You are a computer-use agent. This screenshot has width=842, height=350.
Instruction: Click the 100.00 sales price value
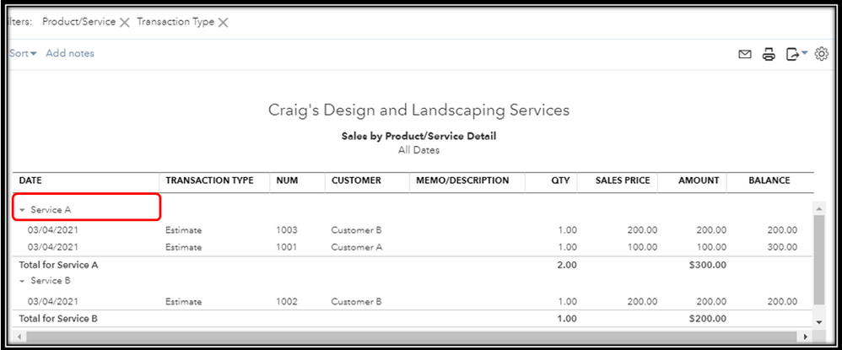click(642, 247)
